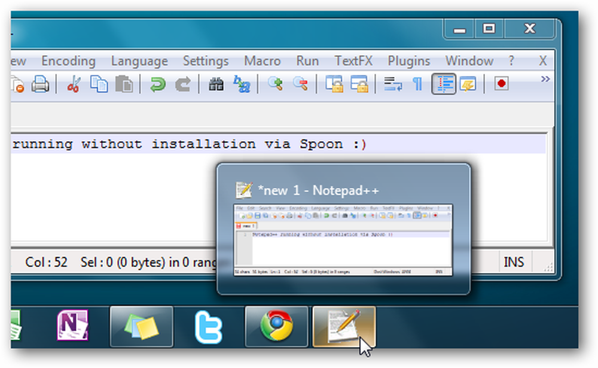This screenshot has height=368, width=598.
Task: Click the Zoom Out magnifier icon
Action: coord(300,84)
